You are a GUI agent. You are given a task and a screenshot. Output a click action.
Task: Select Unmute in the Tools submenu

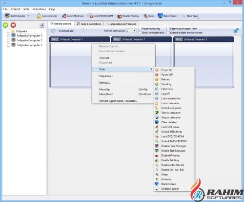click(x=174, y=179)
